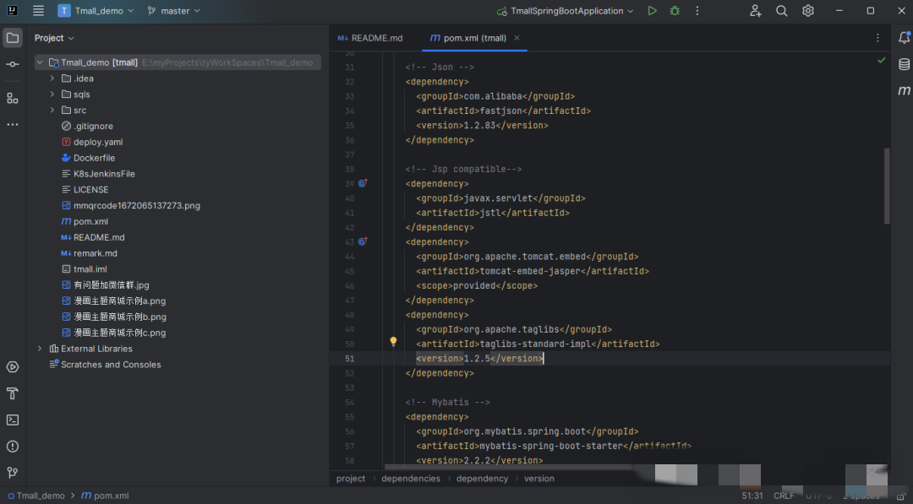The height and width of the screenshot is (504, 913).
Task: Open the Terminal tool window
Action: tap(12, 420)
